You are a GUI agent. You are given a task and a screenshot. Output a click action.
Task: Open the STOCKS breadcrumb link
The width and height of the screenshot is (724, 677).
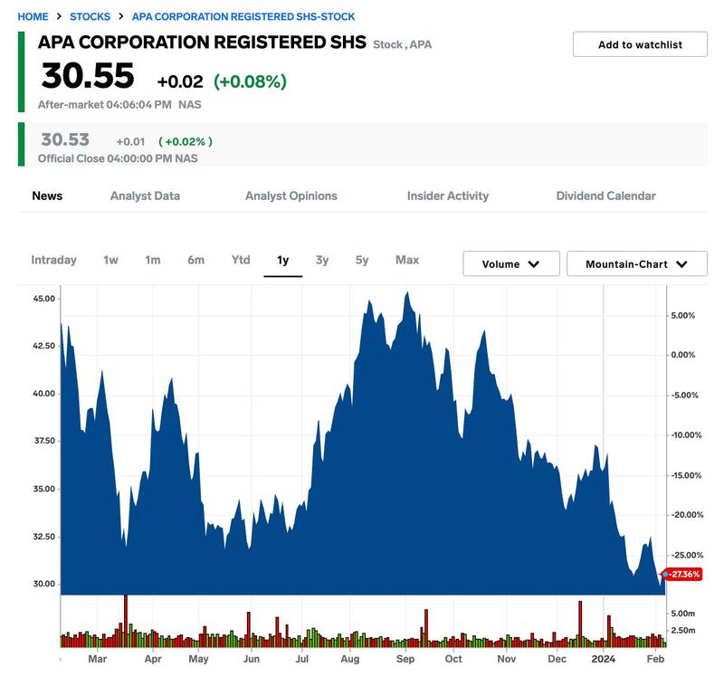coord(90,16)
